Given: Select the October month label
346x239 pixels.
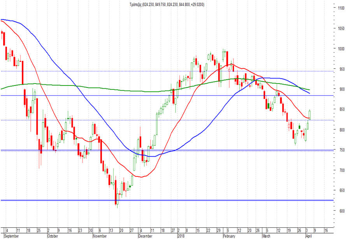Looking at the screenshot, I should (53, 236).
